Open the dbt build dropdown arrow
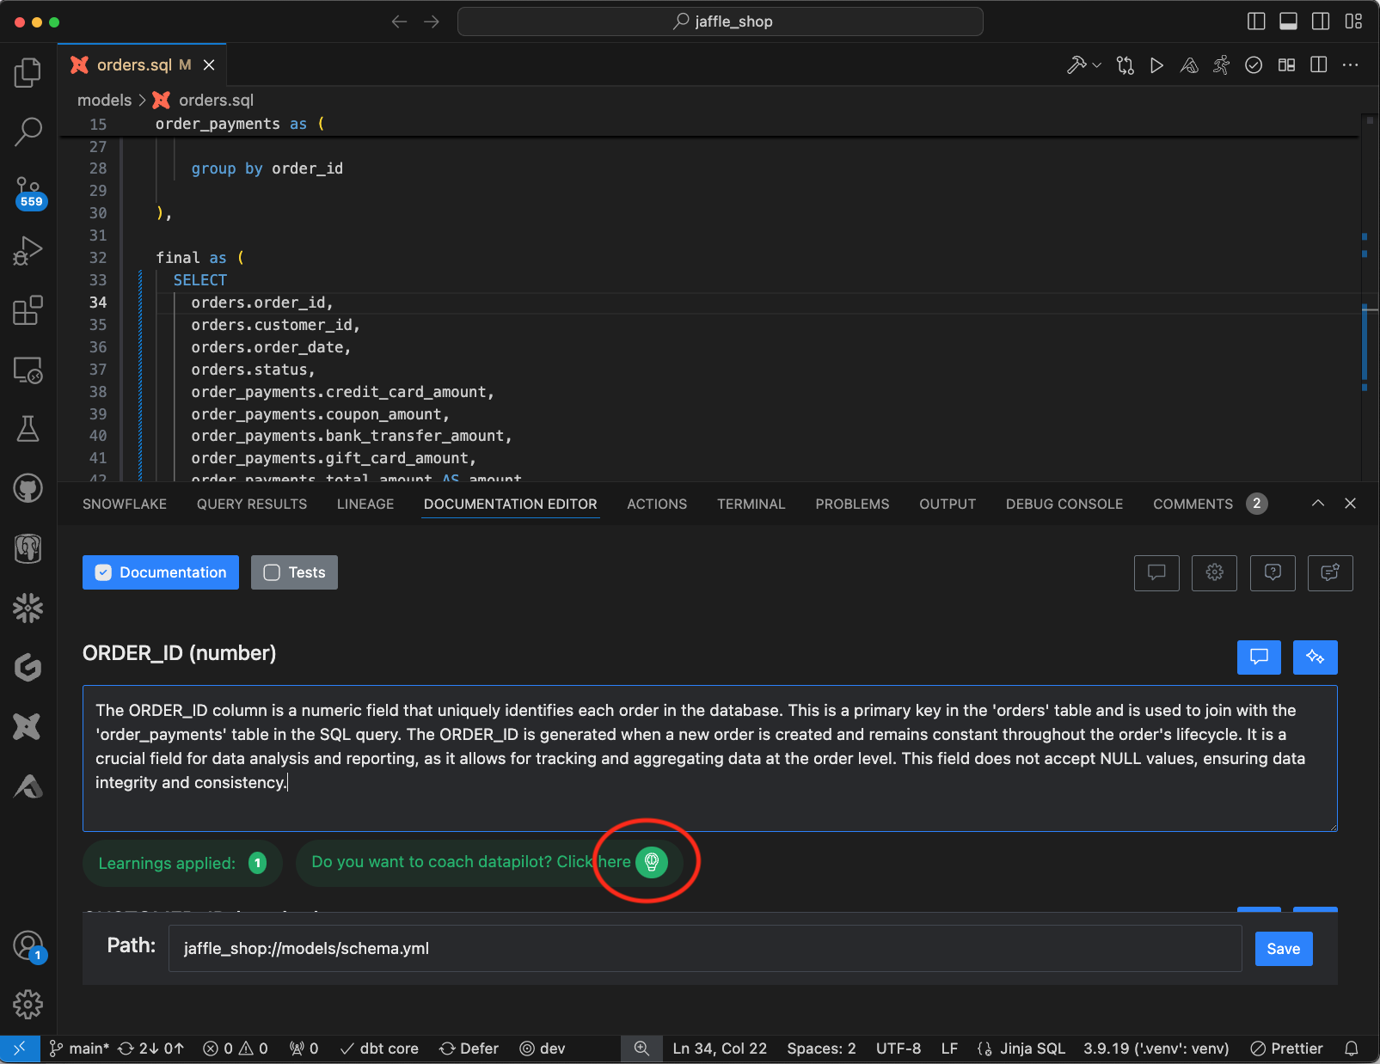 (1097, 65)
